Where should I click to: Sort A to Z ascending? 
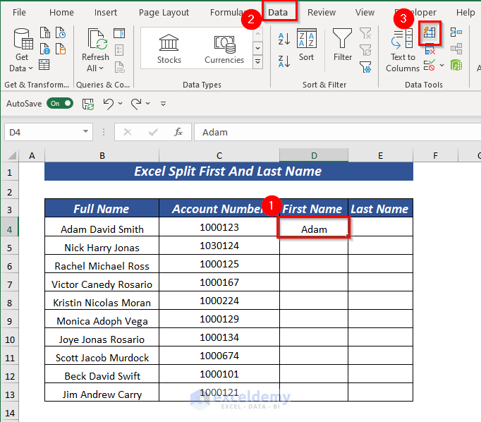point(285,38)
